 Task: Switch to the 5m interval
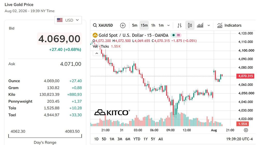[x=135, y=25]
